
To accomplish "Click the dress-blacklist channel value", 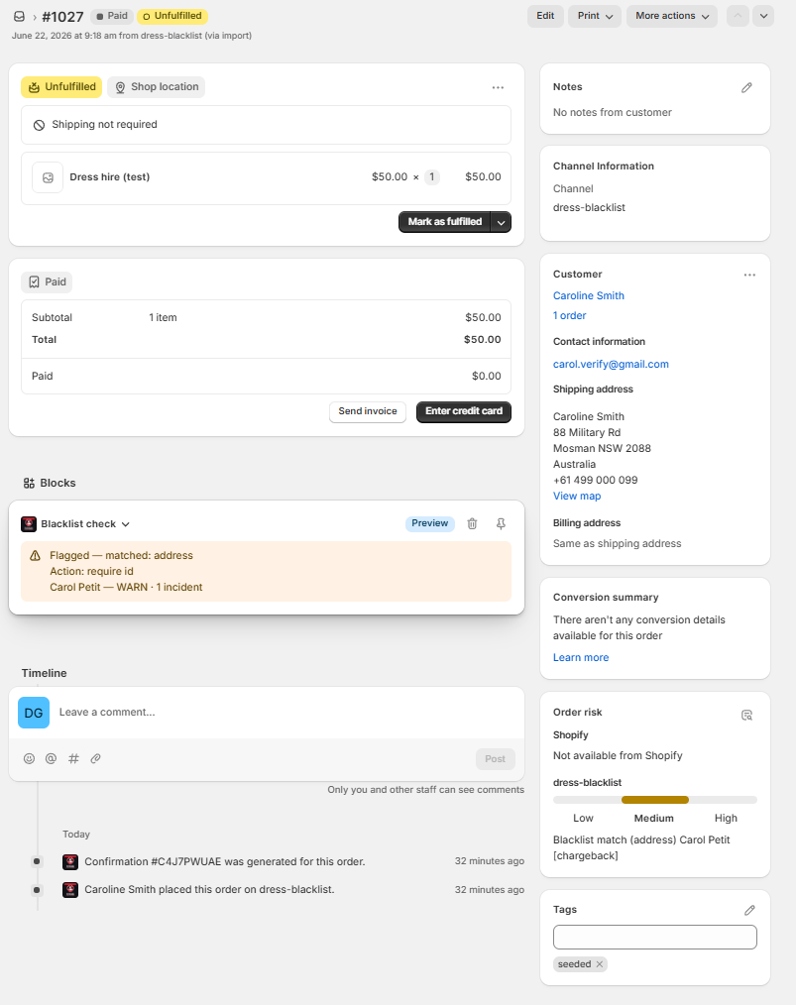I will point(589,208).
